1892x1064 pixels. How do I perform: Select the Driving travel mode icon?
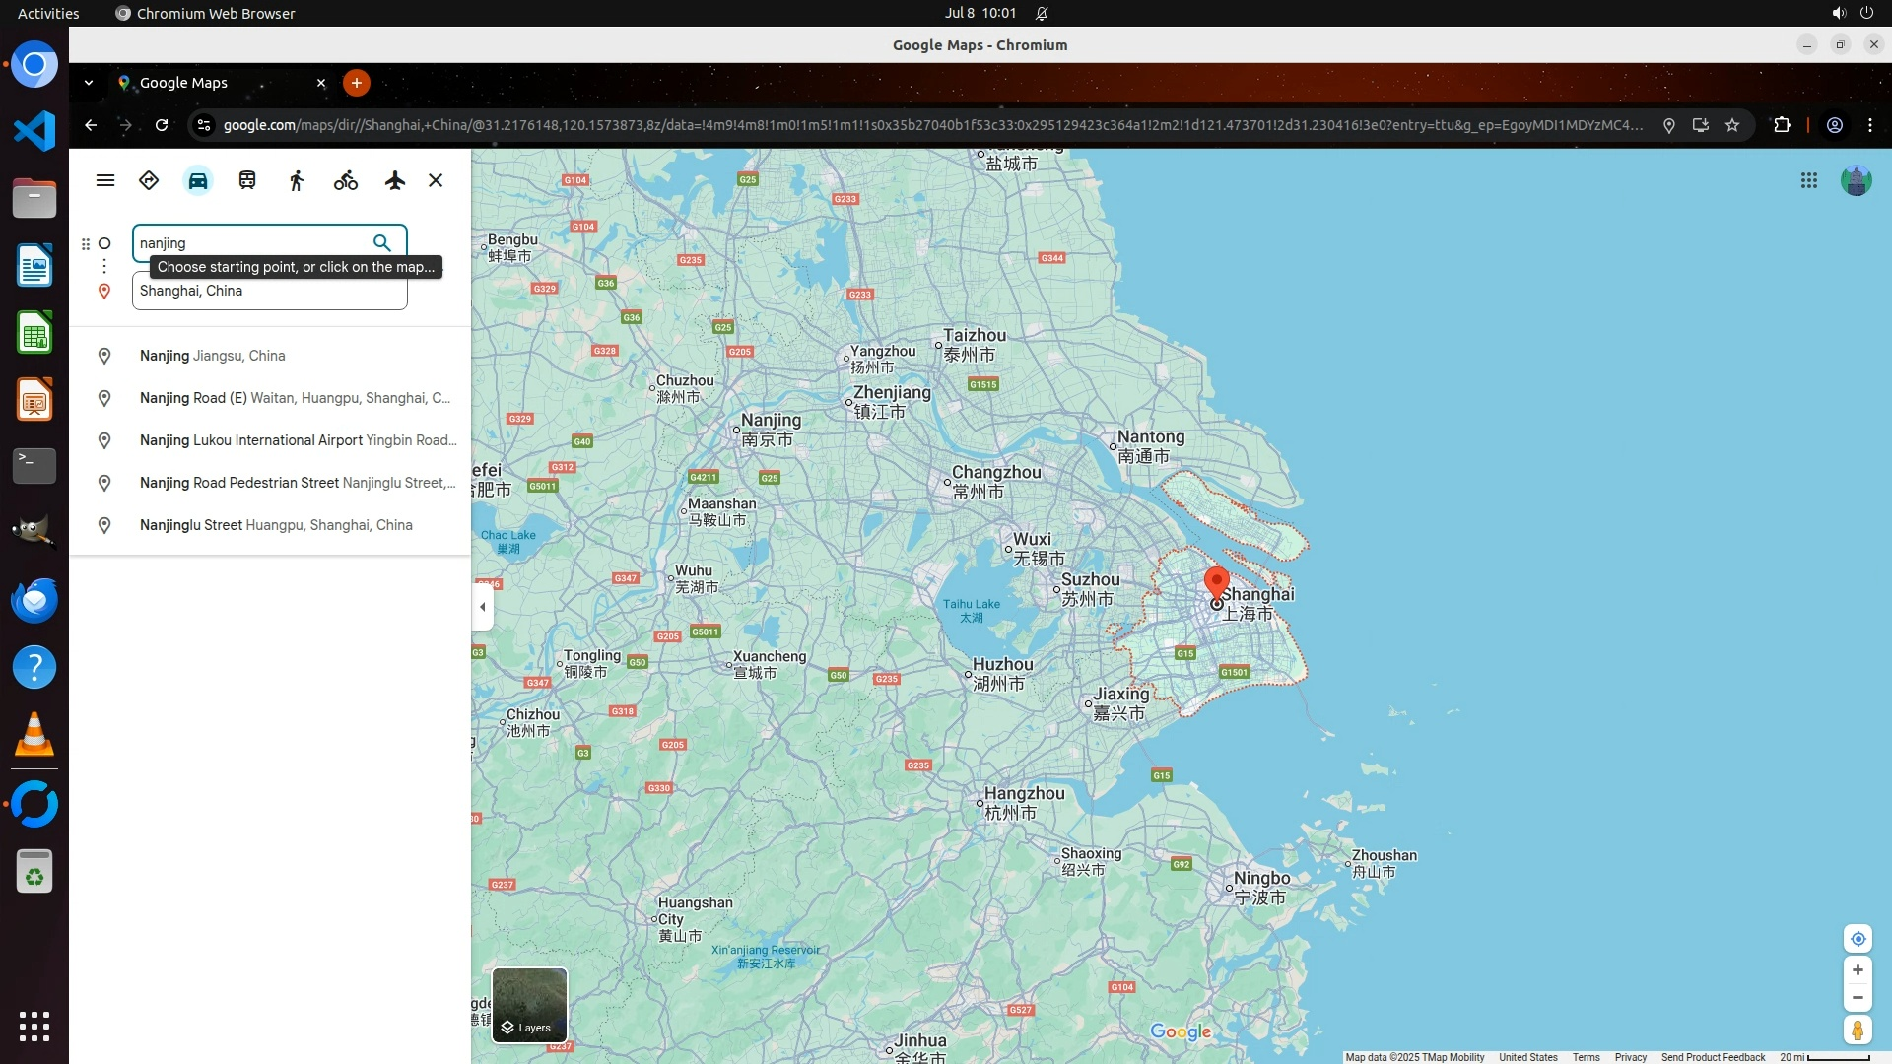coord(198,180)
